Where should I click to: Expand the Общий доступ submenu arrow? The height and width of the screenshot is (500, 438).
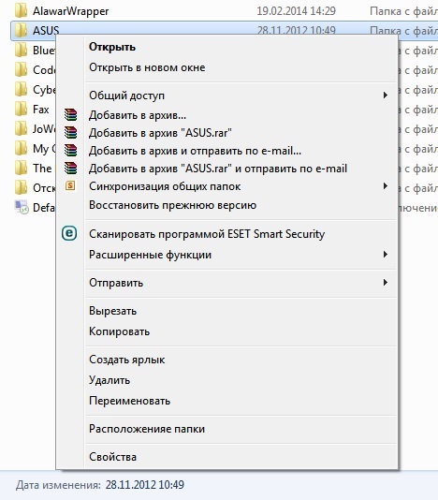point(386,95)
